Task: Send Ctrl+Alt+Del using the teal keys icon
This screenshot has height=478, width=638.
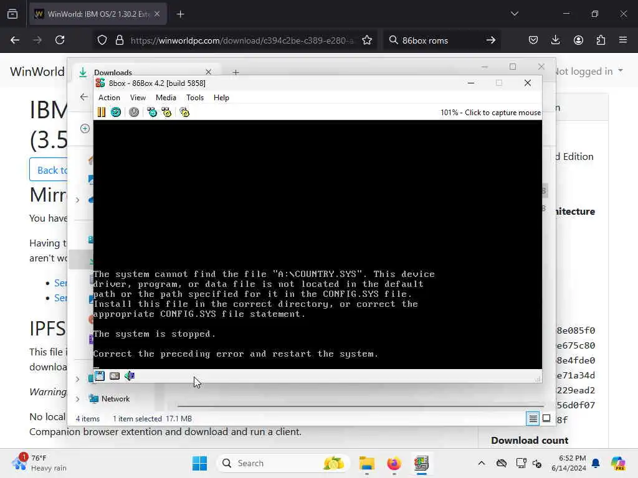Action: (x=152, y=112)
